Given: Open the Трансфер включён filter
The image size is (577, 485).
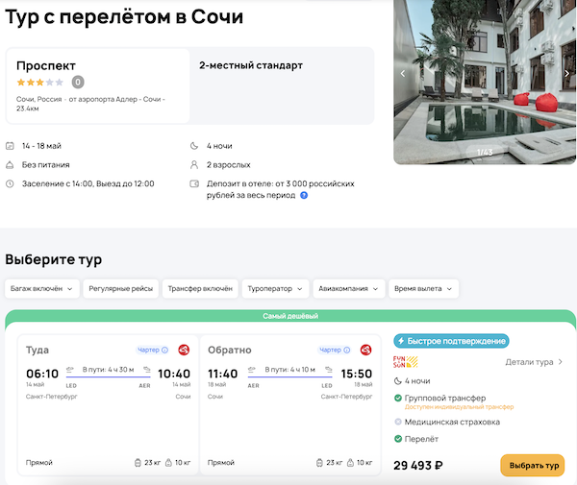Looking at the screenshot, I should coord(199,288).
